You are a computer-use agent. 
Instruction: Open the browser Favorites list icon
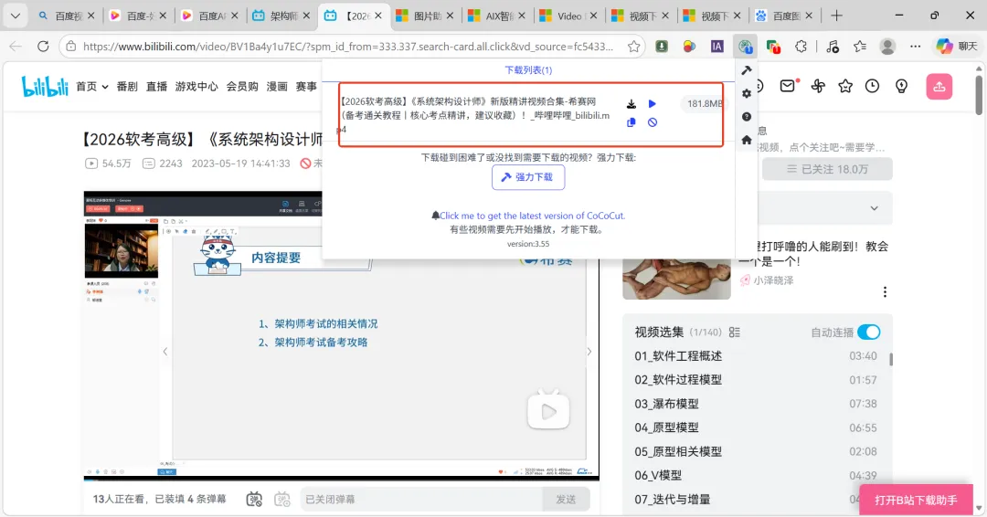click(860, 46)
